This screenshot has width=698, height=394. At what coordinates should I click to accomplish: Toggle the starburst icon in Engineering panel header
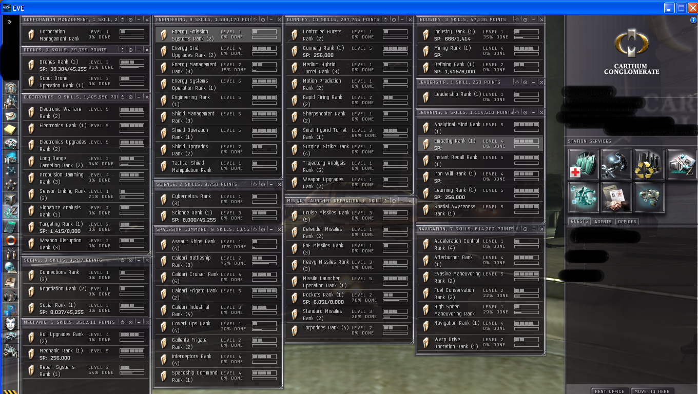[255, 19]
